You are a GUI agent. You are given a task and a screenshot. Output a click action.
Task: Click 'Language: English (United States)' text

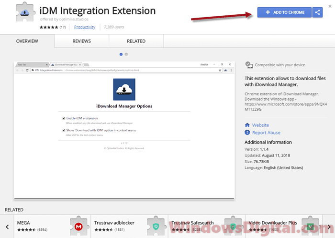click(x=274, y=168)
